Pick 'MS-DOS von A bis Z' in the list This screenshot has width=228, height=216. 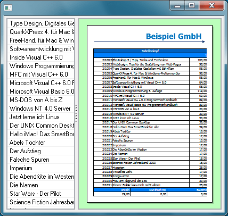pos(41,100)
